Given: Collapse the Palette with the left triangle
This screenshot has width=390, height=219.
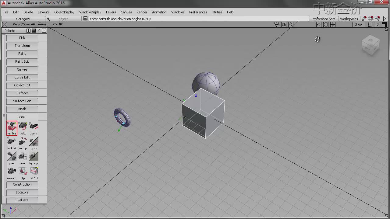Looking at the screenshot, I should 39,31.
